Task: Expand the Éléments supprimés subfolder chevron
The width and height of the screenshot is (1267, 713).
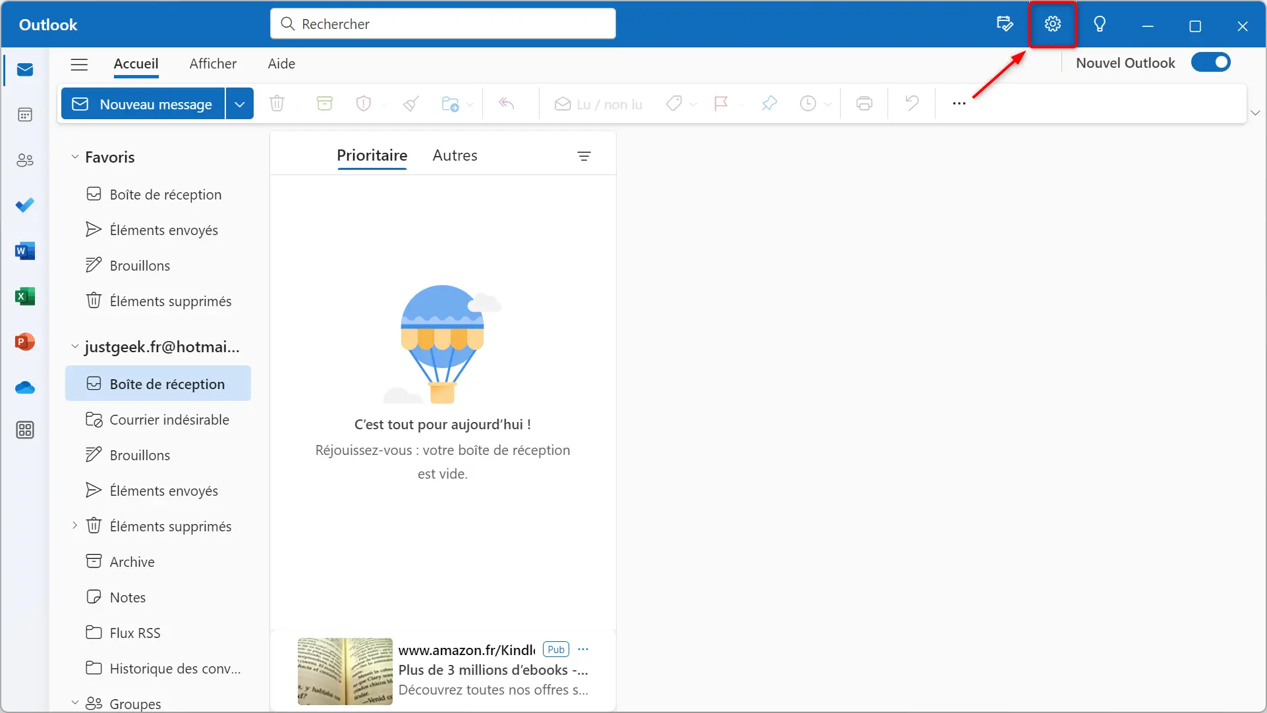Action: [74, 525]
